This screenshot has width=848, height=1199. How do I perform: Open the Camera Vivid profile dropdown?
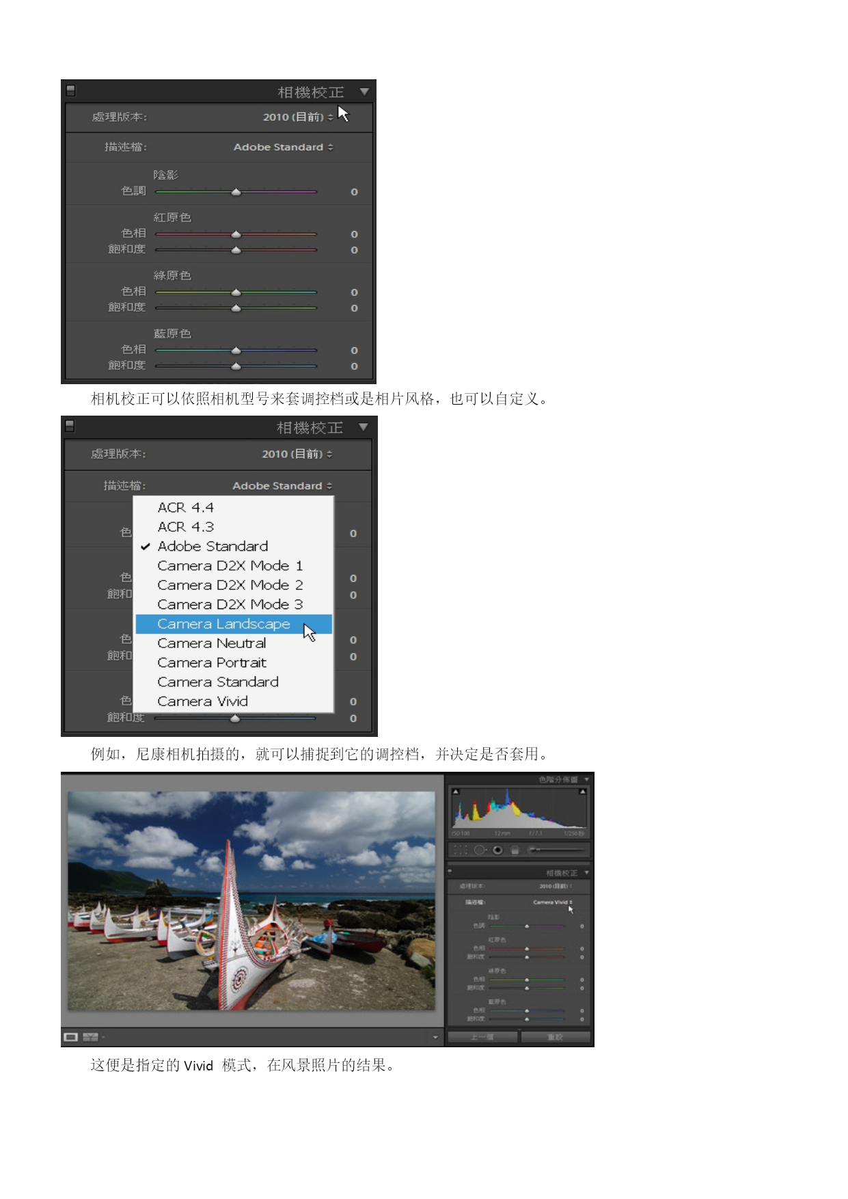[x=553, y=902]
